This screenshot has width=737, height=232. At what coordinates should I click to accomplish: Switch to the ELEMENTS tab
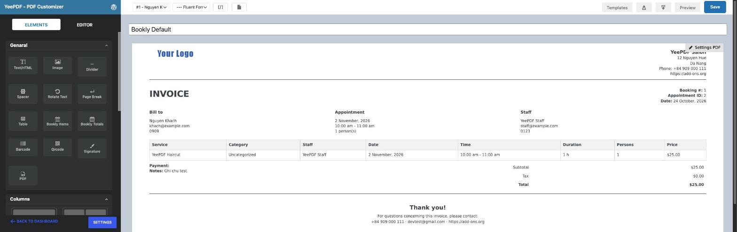(x=36, y=24)
